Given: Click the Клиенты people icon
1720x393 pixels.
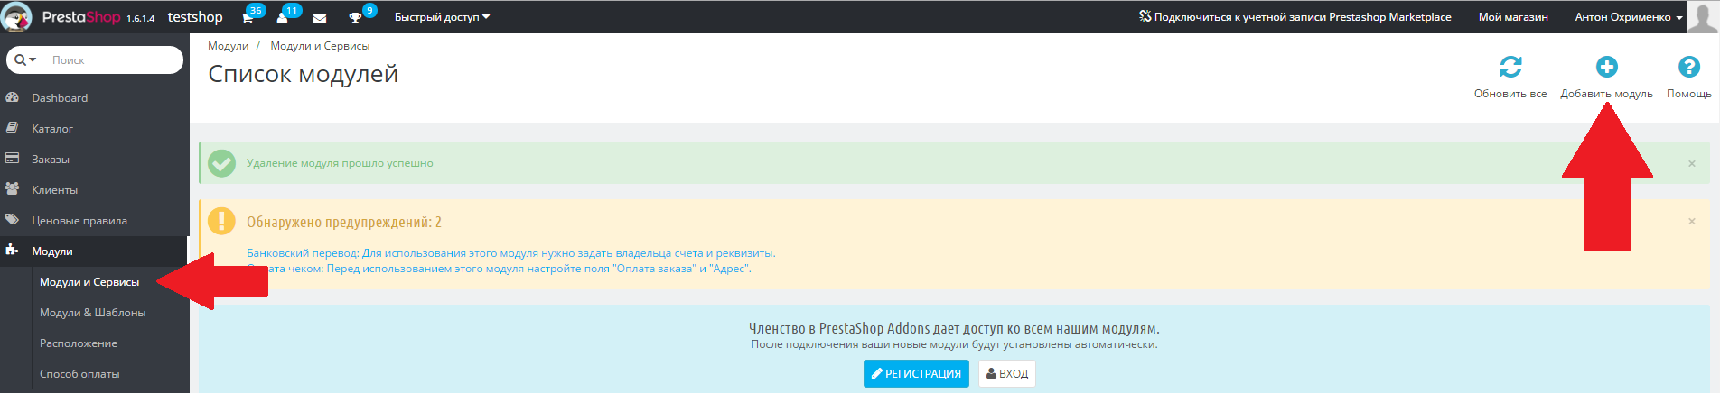Looking at the screenshot, I should (x=13, y=189).
